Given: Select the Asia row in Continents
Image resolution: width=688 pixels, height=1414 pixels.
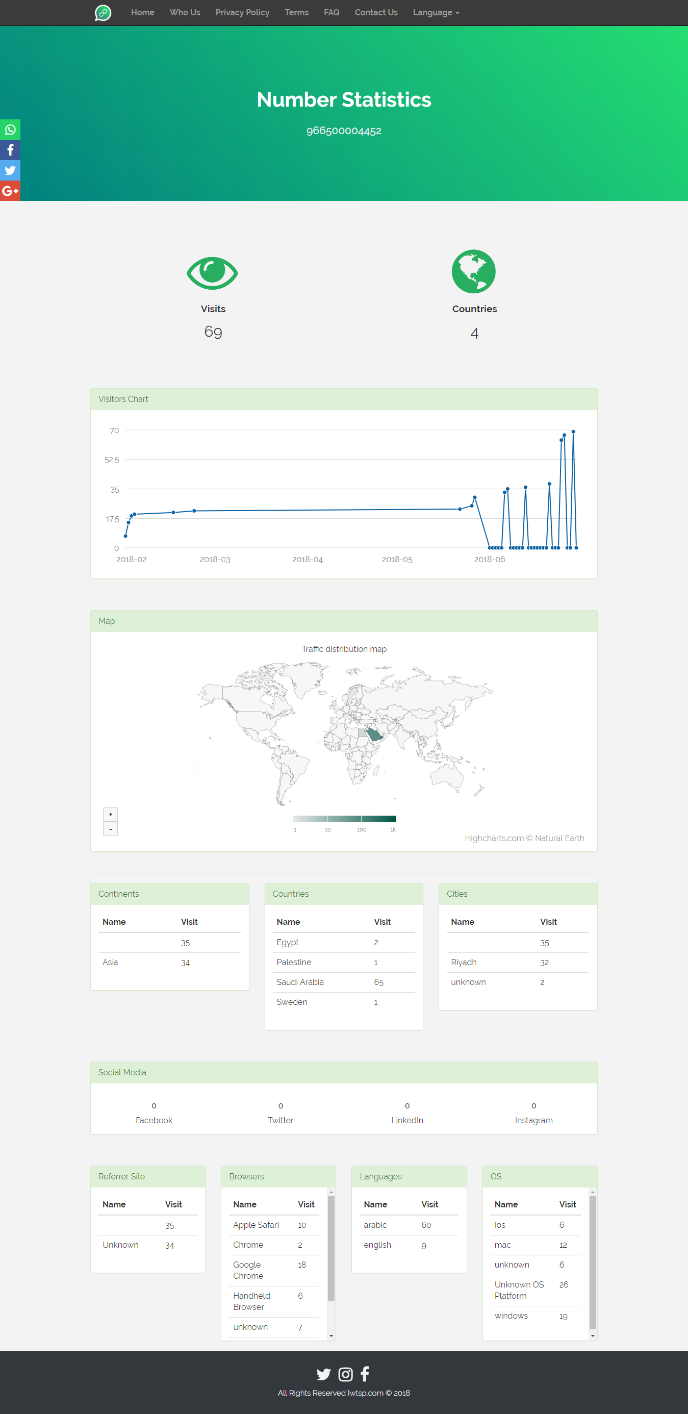Looking at the screenshot, I should point(169,963).
